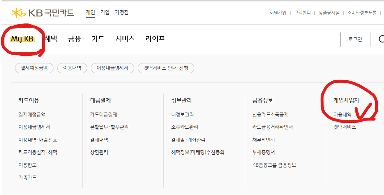Open 결제일·계좌관리 link
This screenshot has width=384, height=195.
[188, 140]
